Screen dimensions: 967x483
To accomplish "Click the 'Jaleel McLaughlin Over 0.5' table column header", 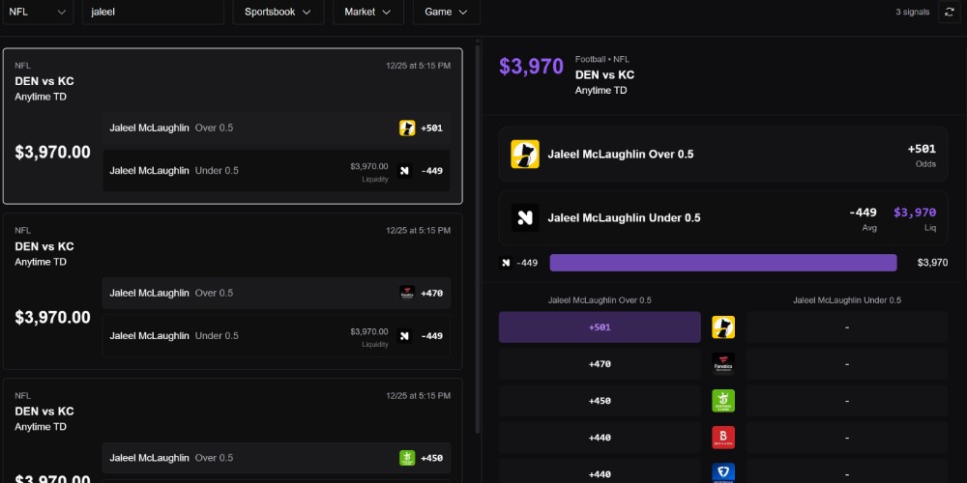I will coord(600,300).
